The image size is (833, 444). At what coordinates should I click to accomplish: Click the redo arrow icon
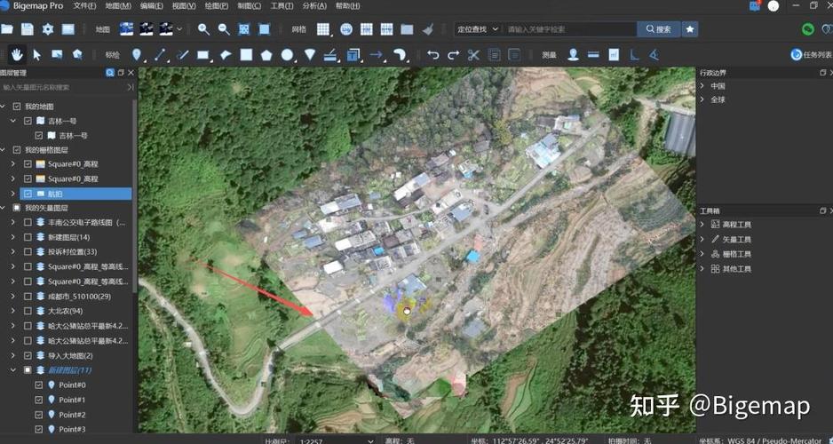point(453,54)
